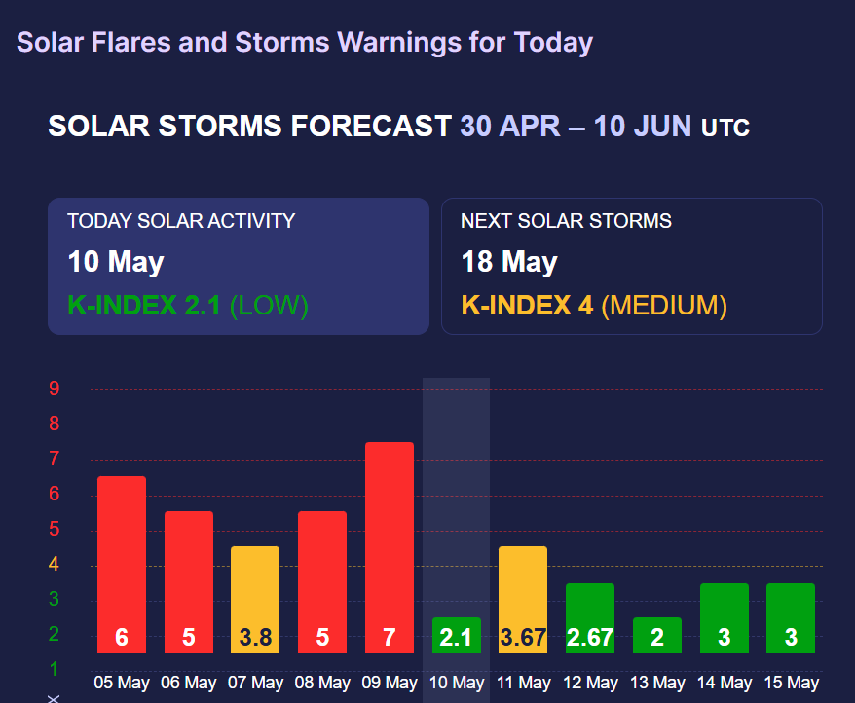
Task: Click the K-INDEX 4 (MEDIUM) text
Action: 593,306
